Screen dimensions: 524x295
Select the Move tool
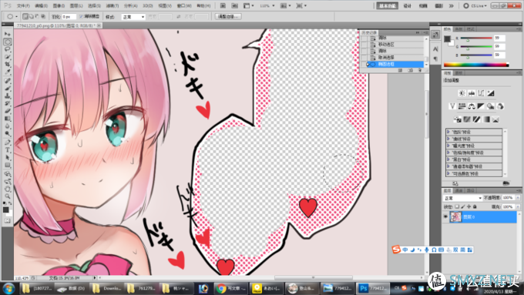8,34
